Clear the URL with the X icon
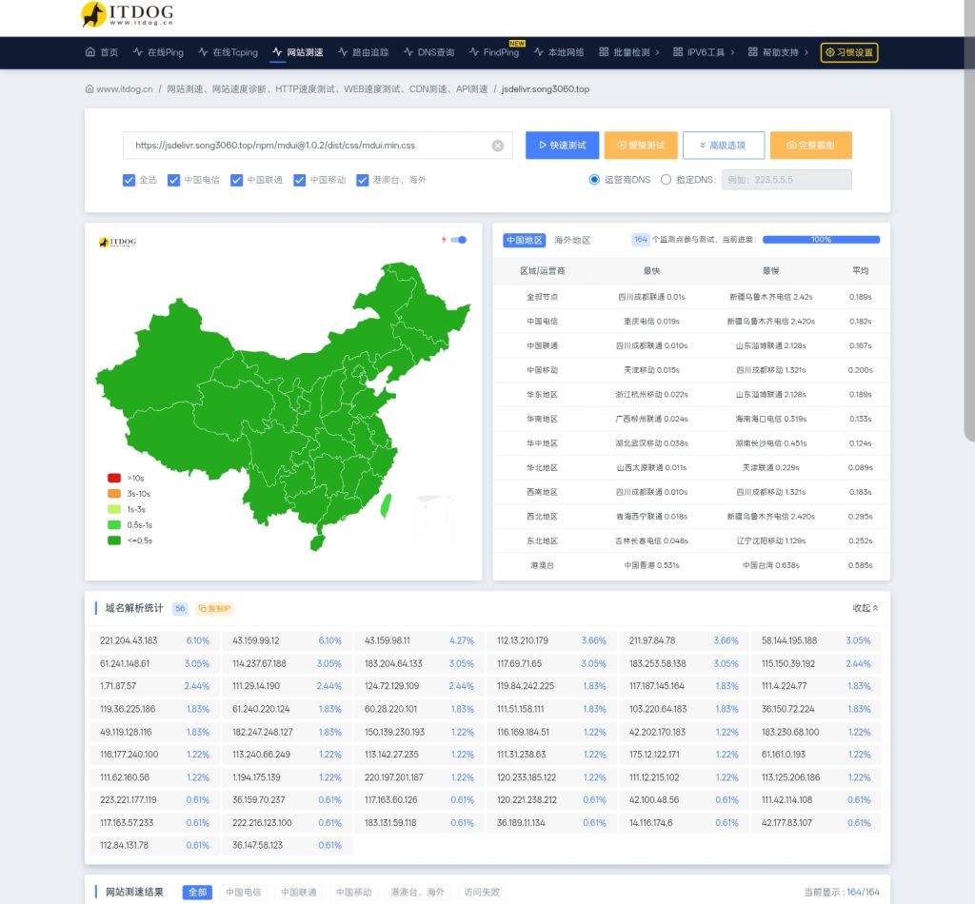The image size is (975, 904). [497, 146]
